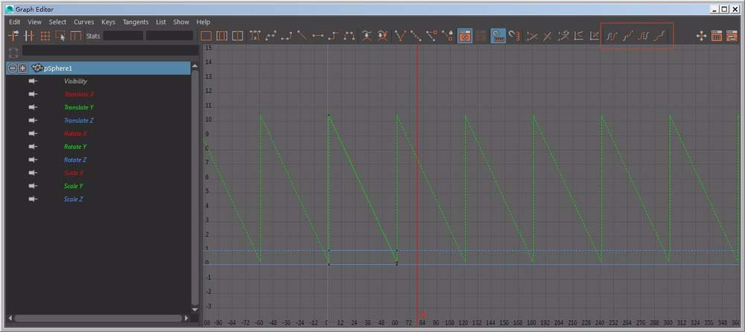Click the outliner vertical scrollbar
Image resolution: width=745 pixels, height=332 pixels.
[194, 188]
